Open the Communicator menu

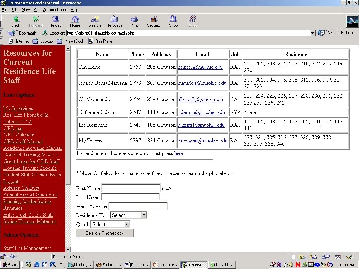point(55,9)
